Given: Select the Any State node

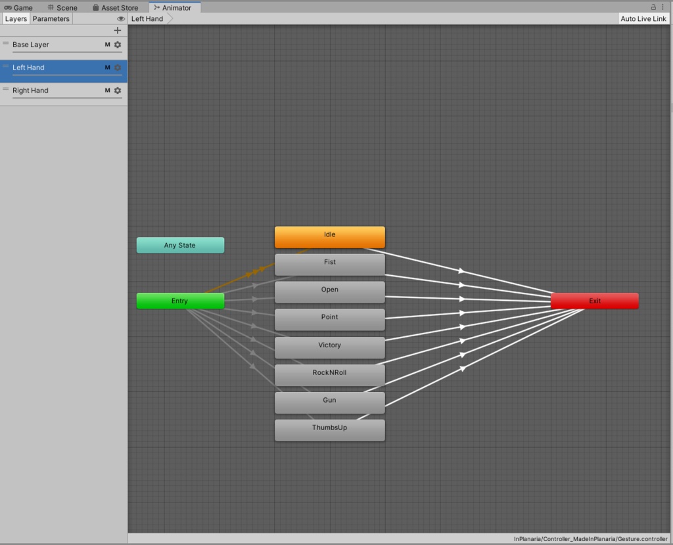Looking at the screenshot, I should pyautogui.click(x=180, y=245).
